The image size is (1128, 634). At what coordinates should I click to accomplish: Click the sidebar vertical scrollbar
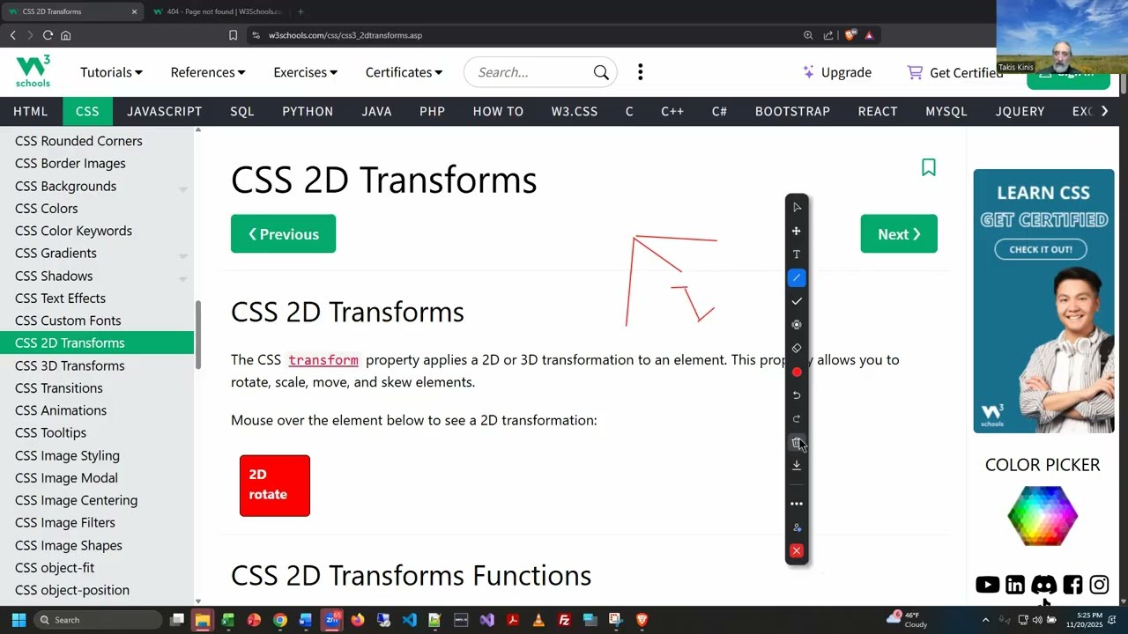click(197, 336)
